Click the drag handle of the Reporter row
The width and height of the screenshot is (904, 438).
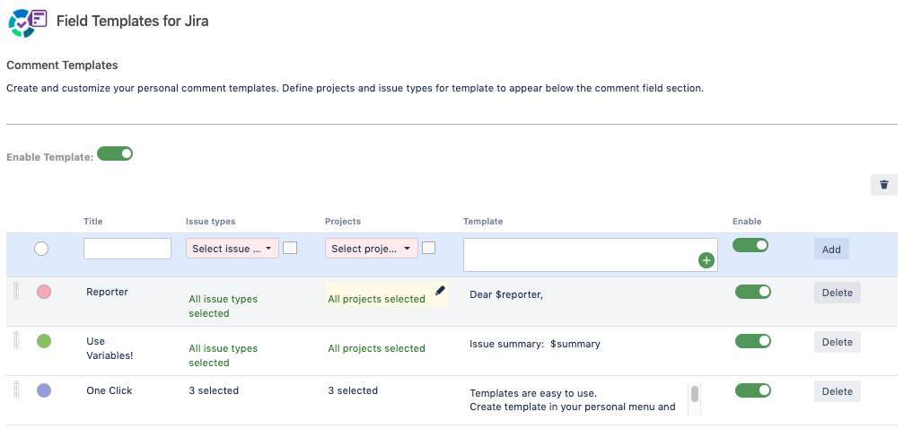(16, 291)
